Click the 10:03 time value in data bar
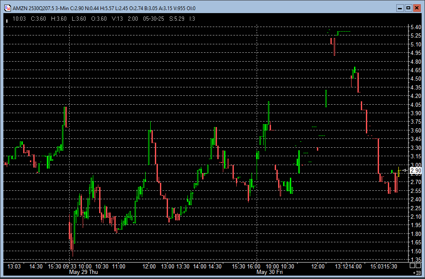Image resolution: width=425 pixels, height=279 pixels. tap(19, 19)
